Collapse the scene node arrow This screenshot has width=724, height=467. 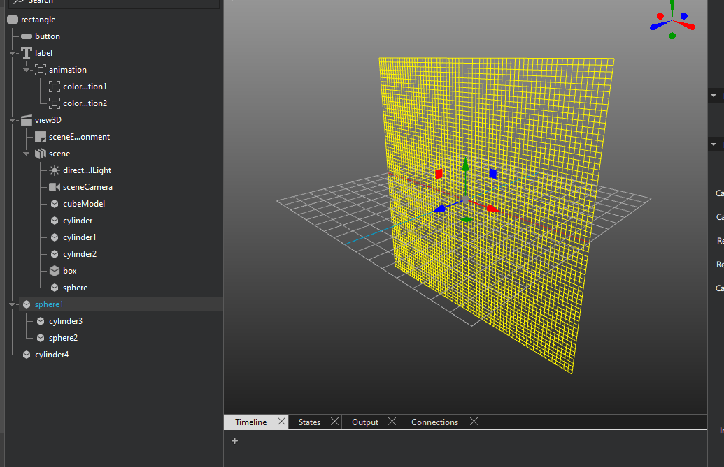click(27, 154)
